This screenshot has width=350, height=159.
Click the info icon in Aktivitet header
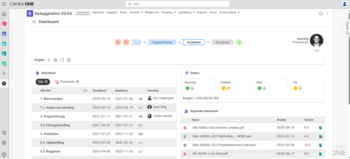(85, 91)
